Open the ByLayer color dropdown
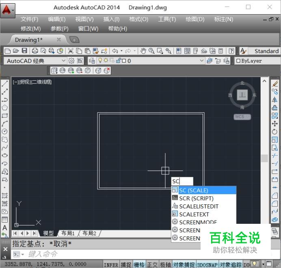The width and height of the screenshot is (281, 268). coord(257,61)
